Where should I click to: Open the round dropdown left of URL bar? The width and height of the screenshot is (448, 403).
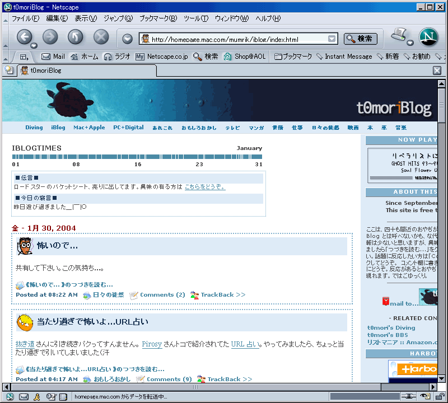127,39
